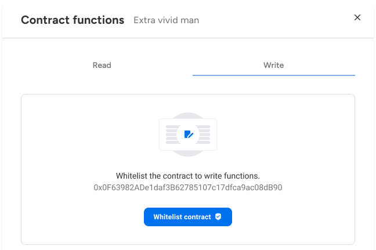Click the Extra vivid man contract name
The width and height of the screenshot is (376, 250).
click(x=166, y=20)
